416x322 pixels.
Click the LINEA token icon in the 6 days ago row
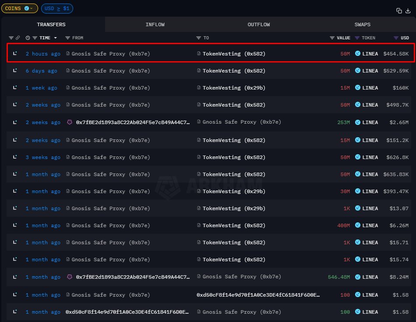point(358,71)
